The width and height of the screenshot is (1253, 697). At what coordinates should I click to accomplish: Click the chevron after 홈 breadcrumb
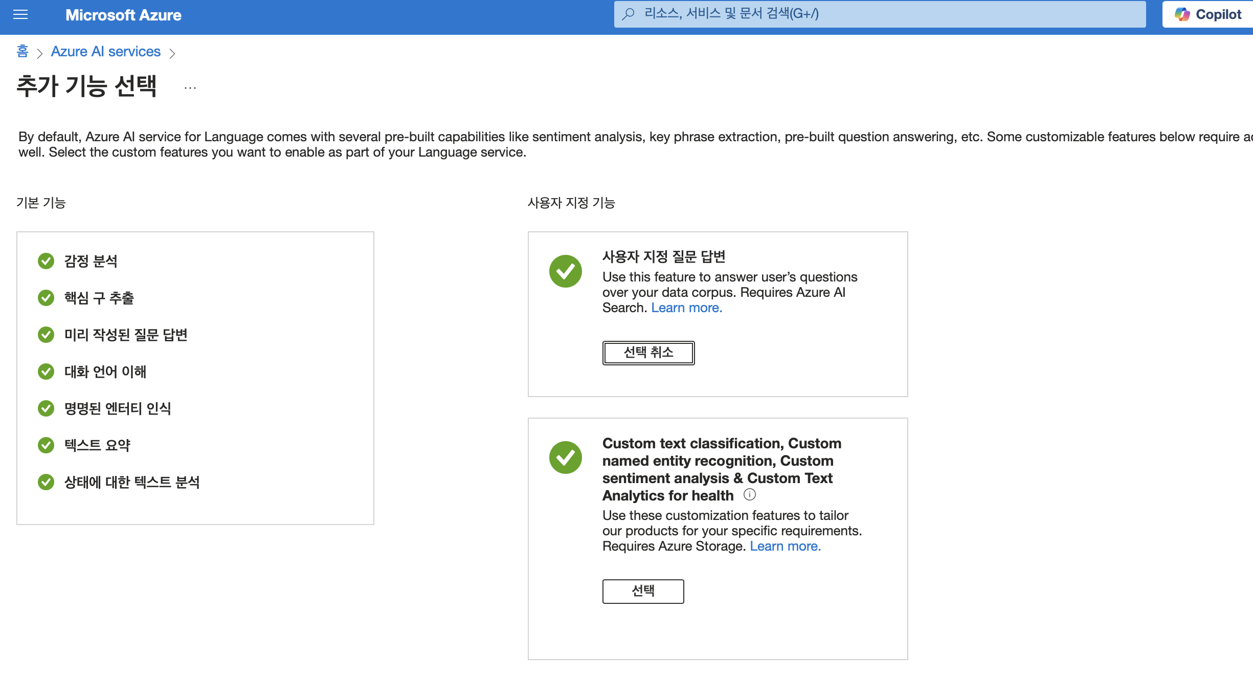(x=39, y=53)
